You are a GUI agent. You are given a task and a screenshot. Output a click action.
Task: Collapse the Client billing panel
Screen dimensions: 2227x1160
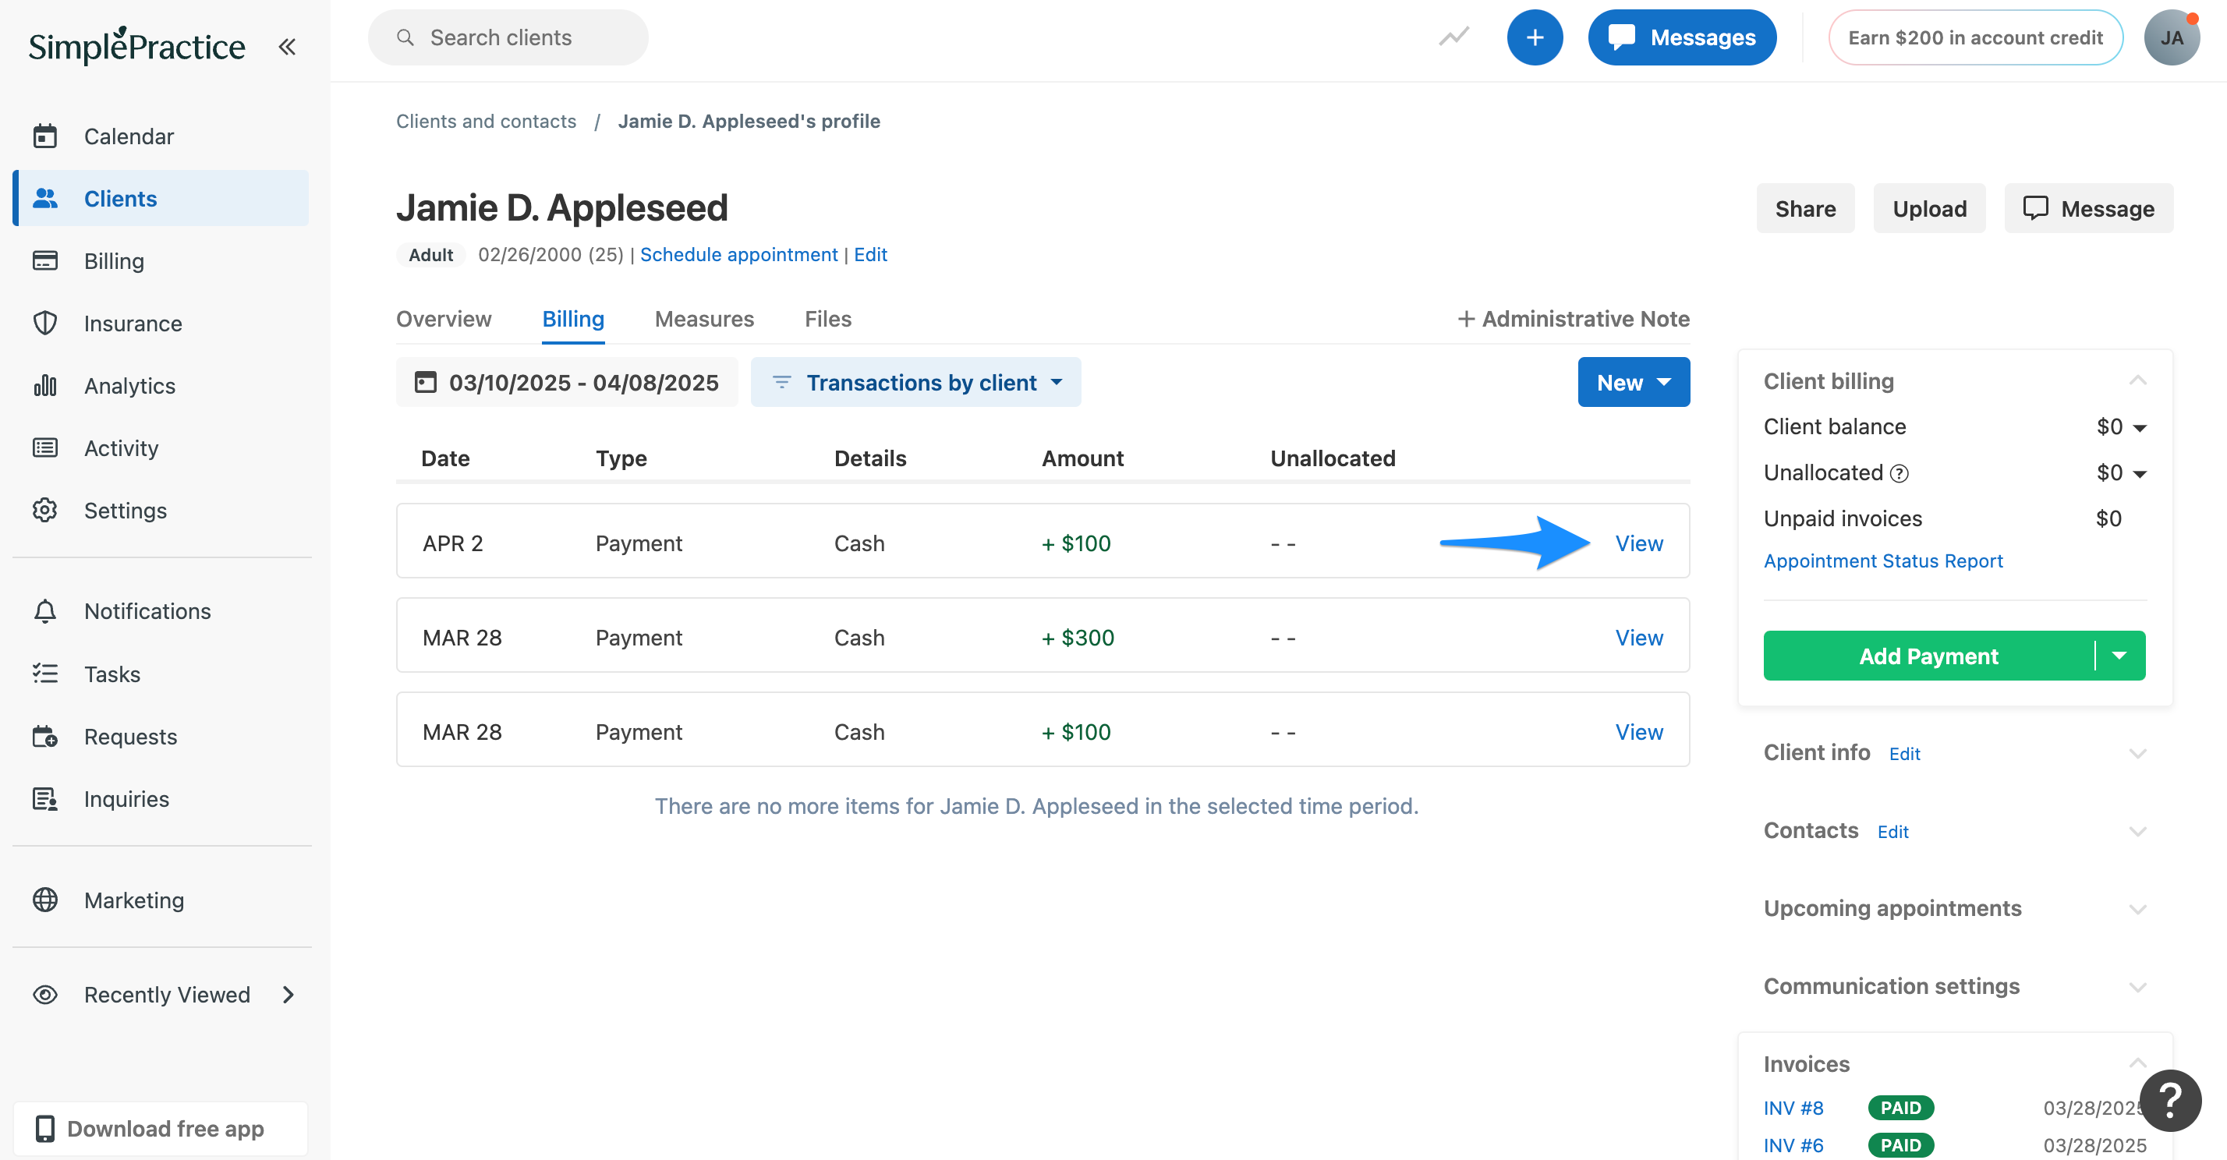click(2137, 380)
